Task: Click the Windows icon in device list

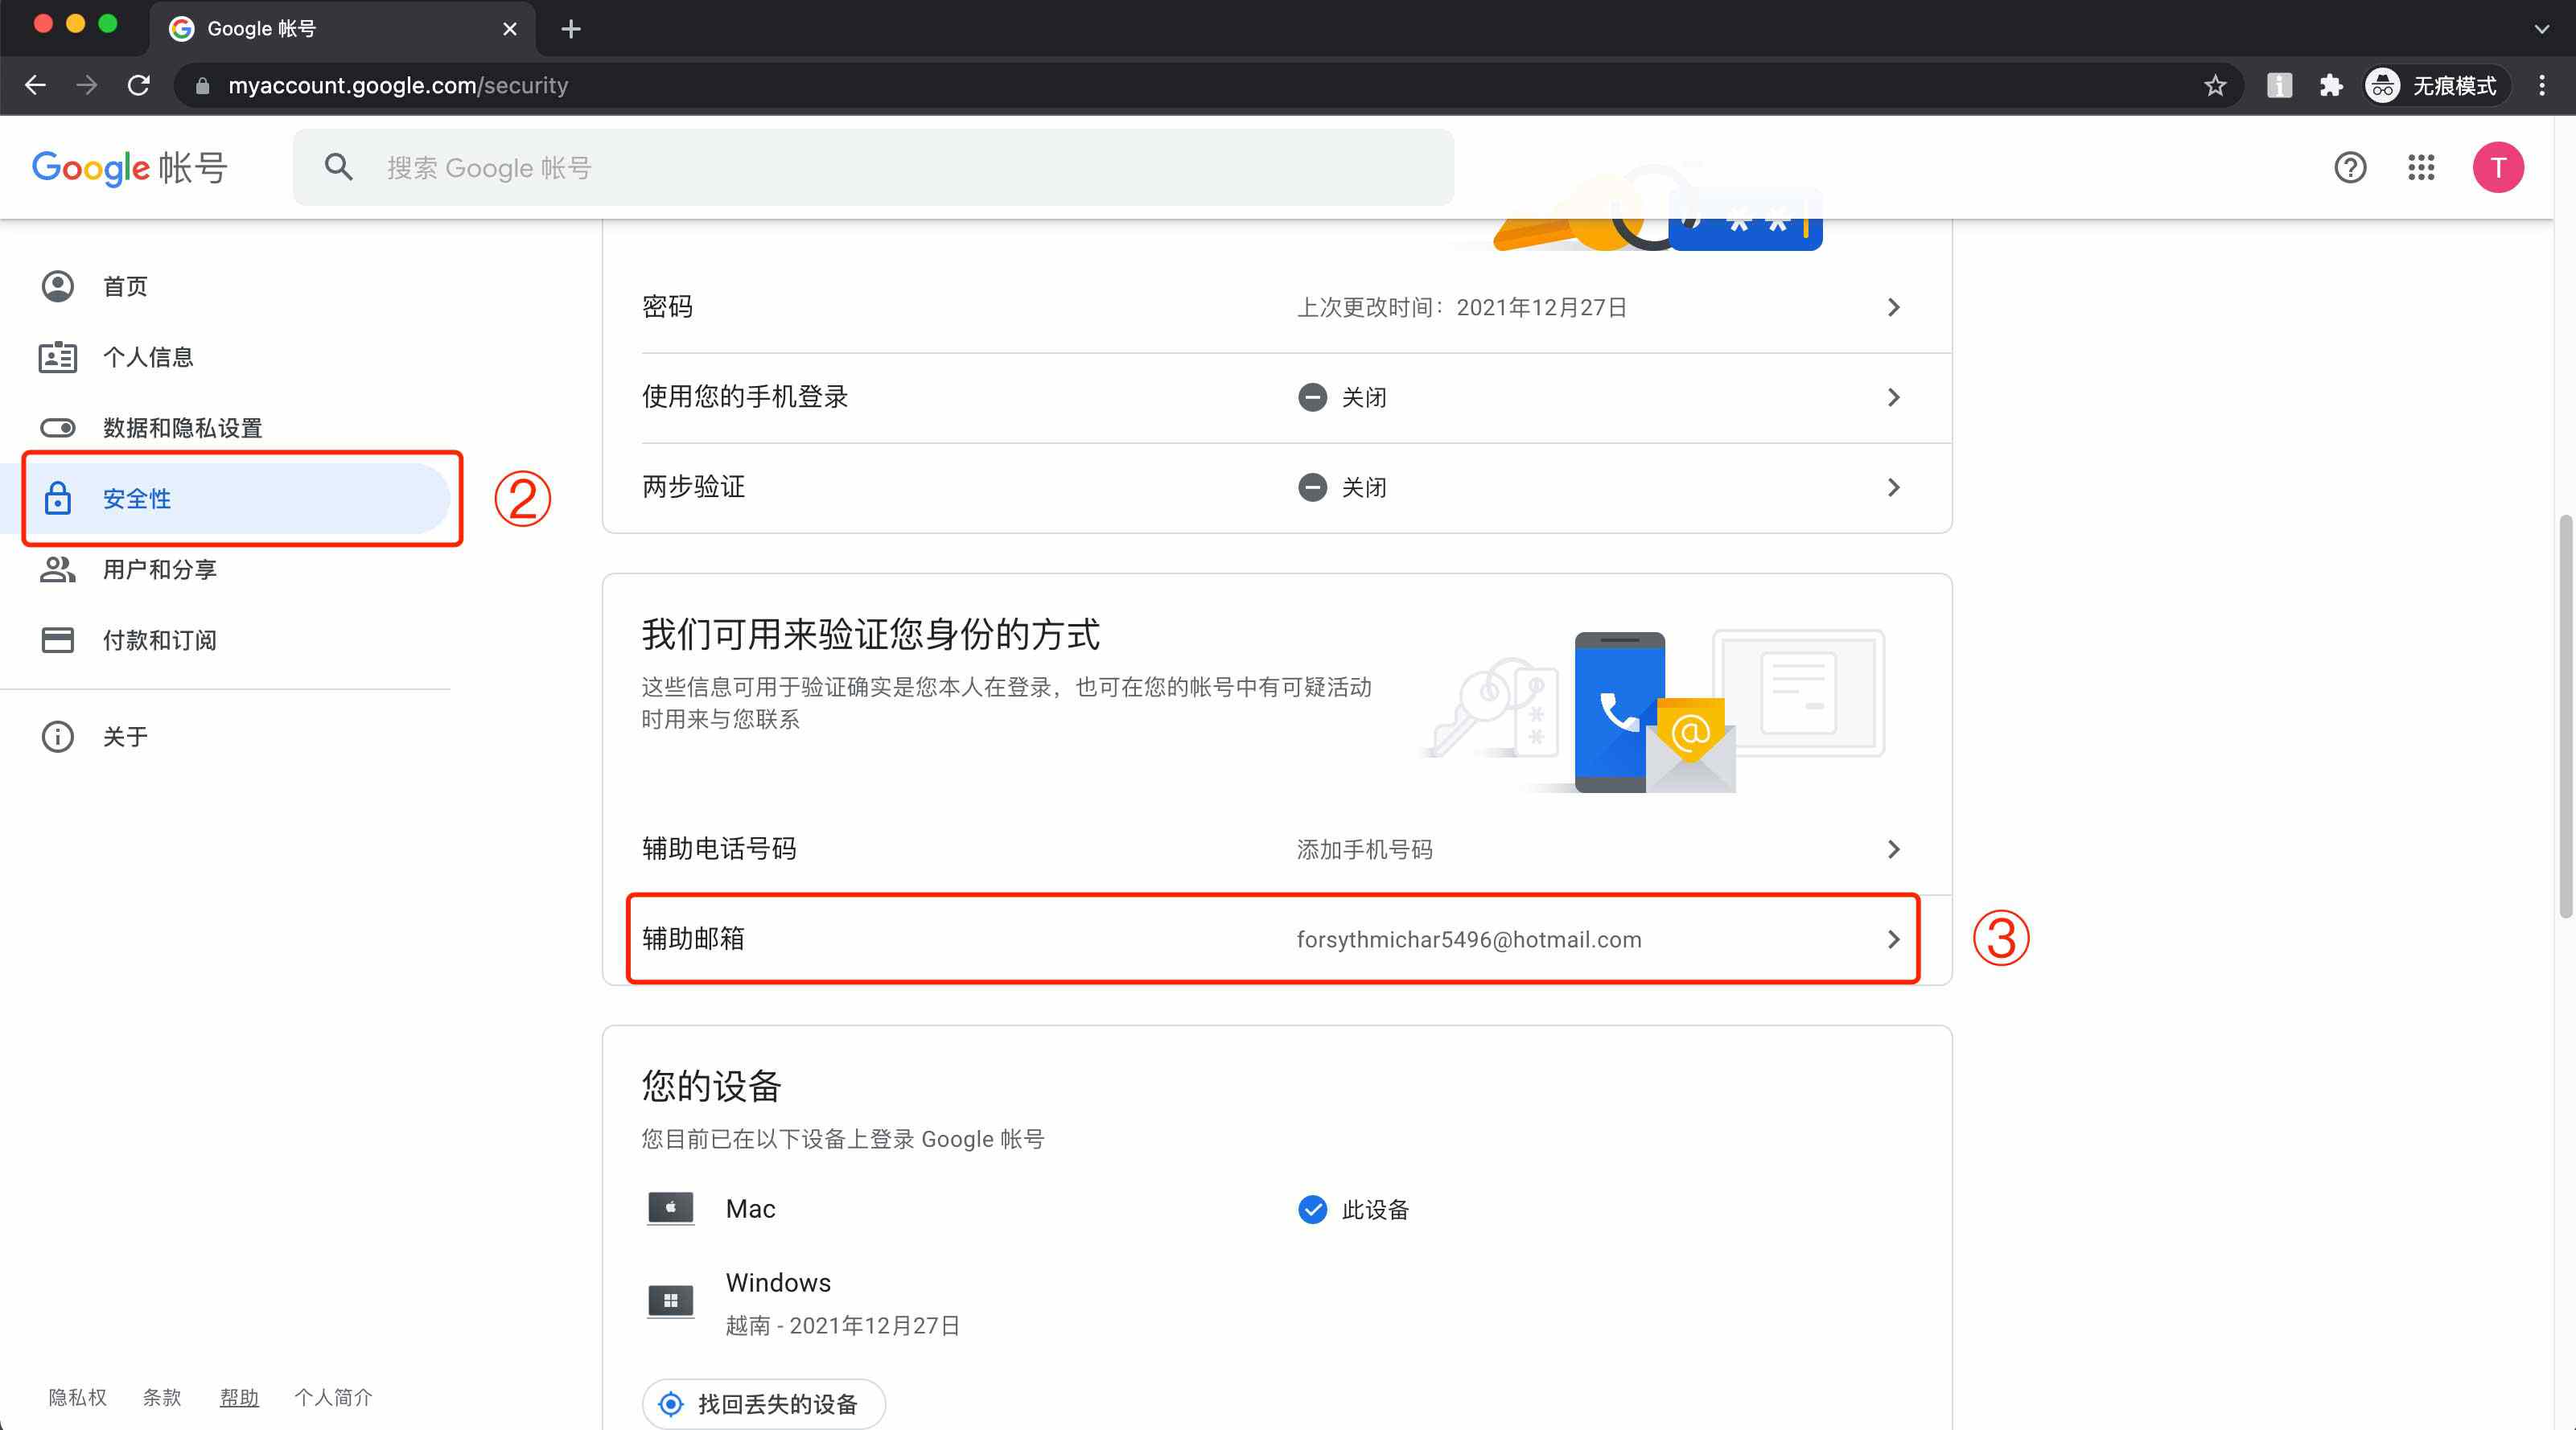Action: click(670, 1300)
